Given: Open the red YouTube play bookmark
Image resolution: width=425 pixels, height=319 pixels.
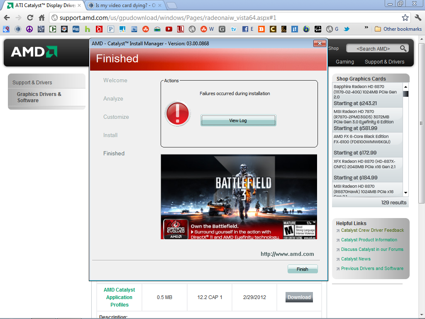Looking at the screenshot, I should click(169, 29).
